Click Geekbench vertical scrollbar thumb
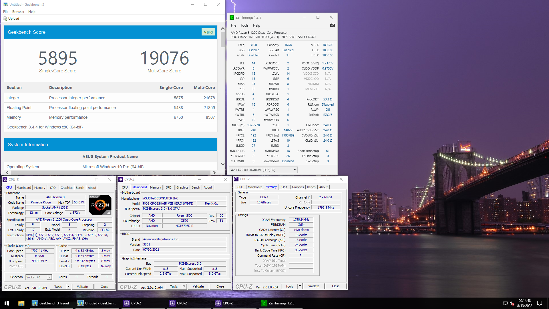Viewport: 549px width, 309px height. click(x=223, y=39)
